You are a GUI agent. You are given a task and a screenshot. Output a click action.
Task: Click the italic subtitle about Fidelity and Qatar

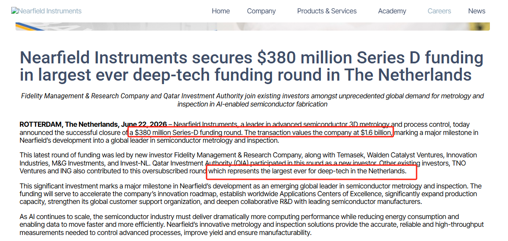[252, 100]
